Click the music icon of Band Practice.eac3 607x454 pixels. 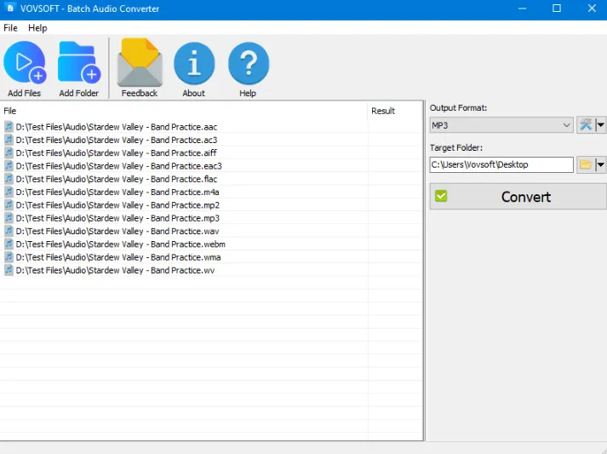coord(9,166)
